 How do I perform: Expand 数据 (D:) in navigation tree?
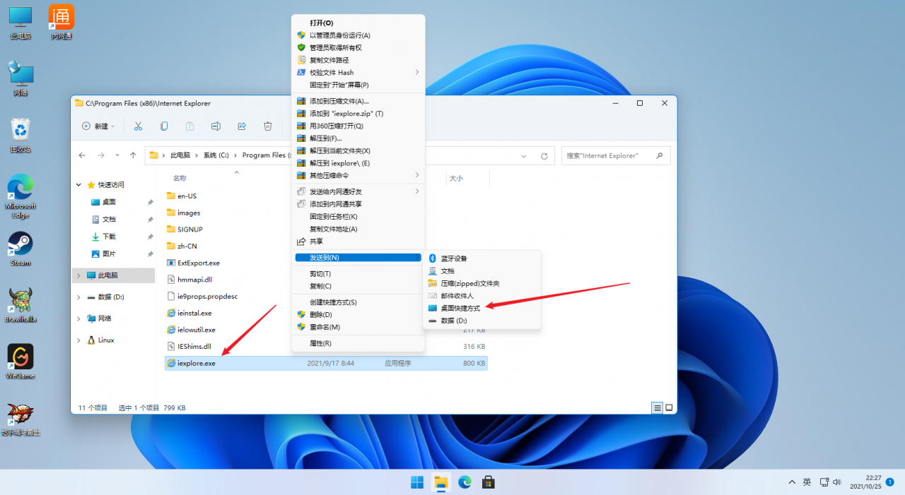pos(79,297)
